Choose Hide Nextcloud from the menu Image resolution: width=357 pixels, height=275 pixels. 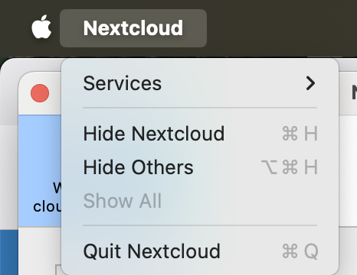[x=200, y=134]
